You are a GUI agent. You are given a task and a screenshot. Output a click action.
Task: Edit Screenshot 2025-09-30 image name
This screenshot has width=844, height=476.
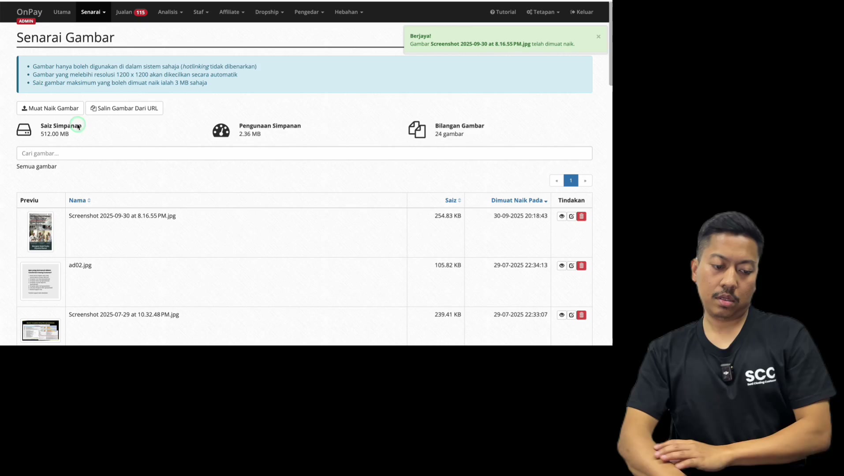[x=571, y=216]
